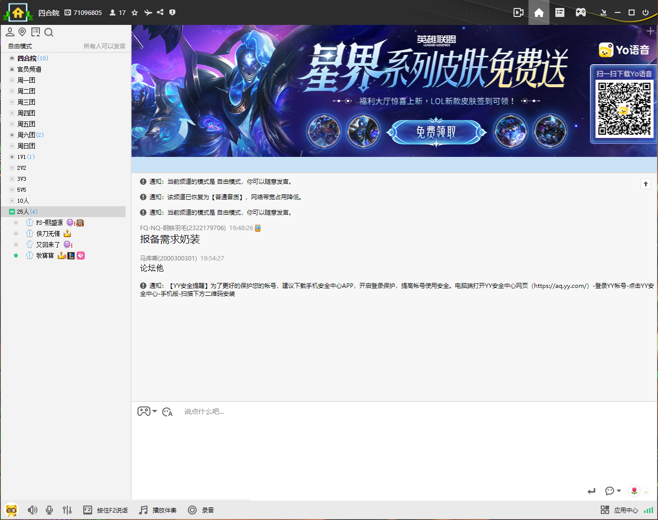658x520 pixels.
Task: Click the channel location icon in sidebar
Action: 22,32
